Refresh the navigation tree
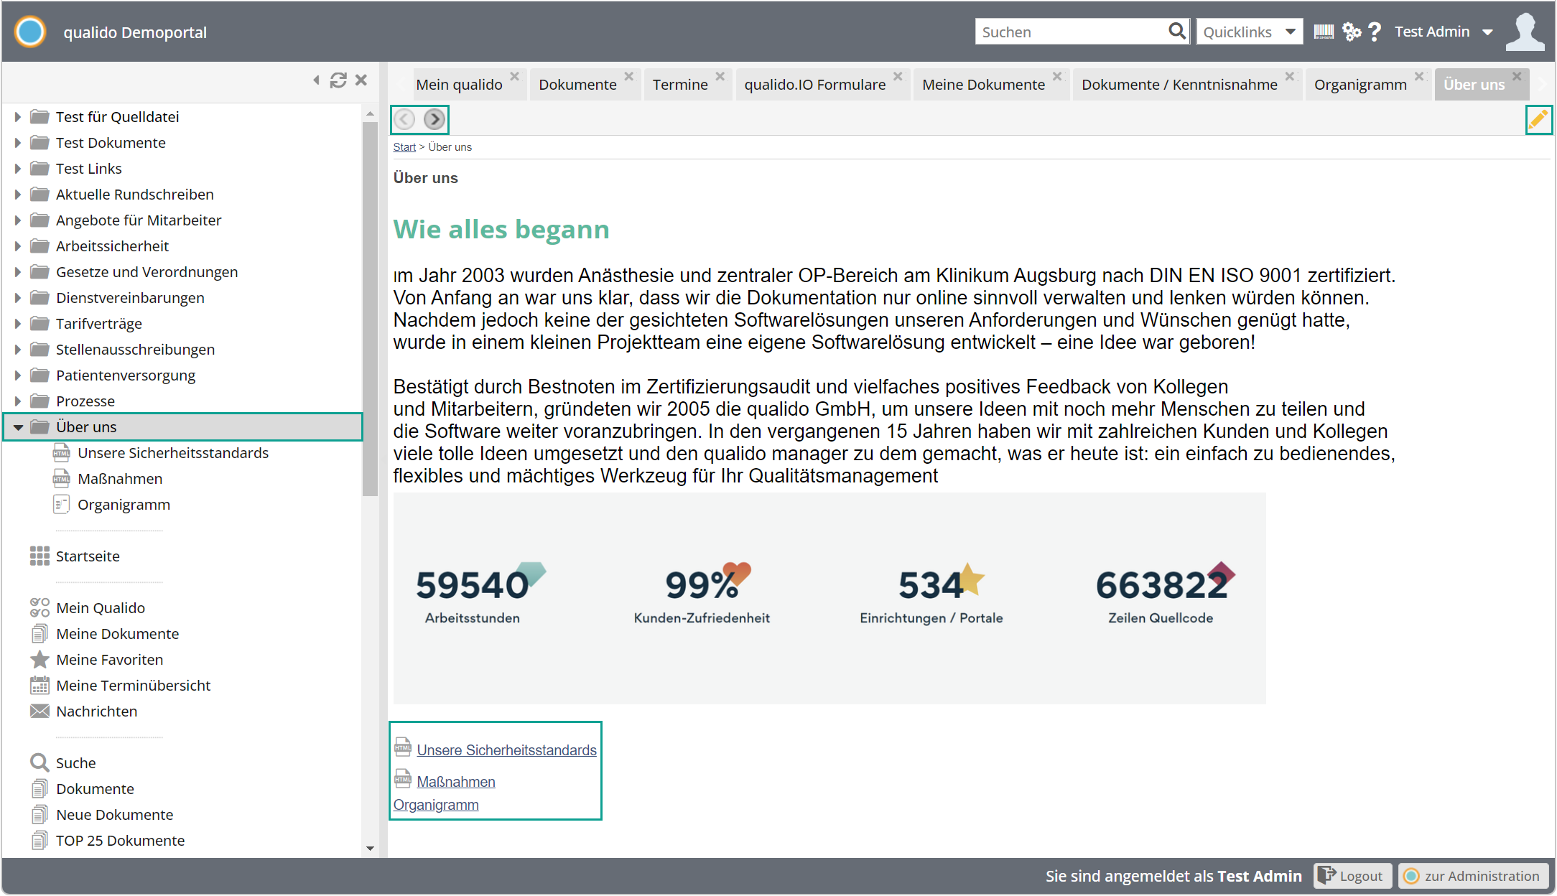 coord(338,80)
